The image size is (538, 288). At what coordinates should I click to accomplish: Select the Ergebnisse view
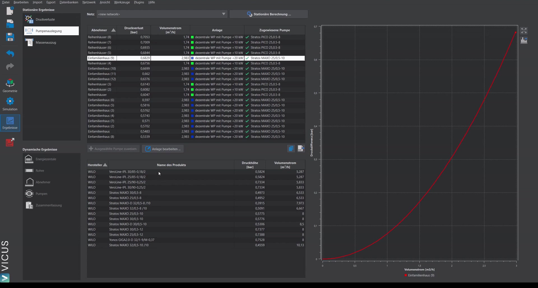10,123
